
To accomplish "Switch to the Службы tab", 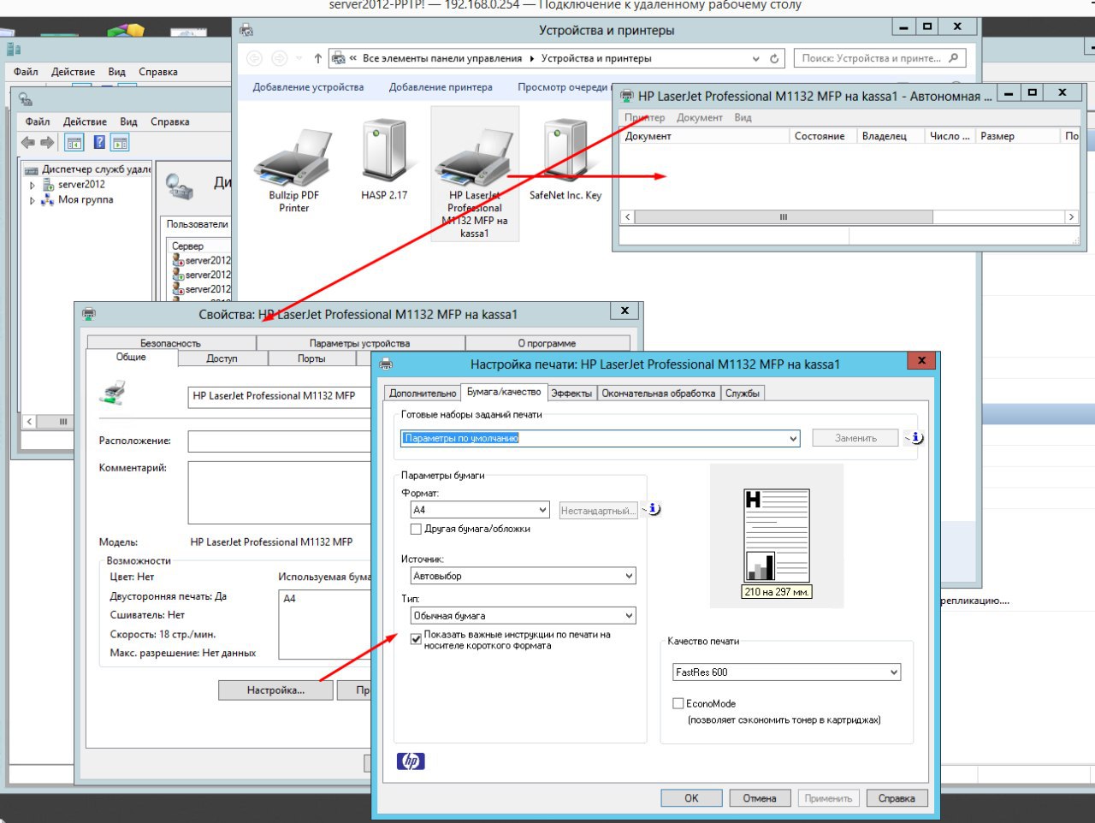I will (x=742, y=394).
